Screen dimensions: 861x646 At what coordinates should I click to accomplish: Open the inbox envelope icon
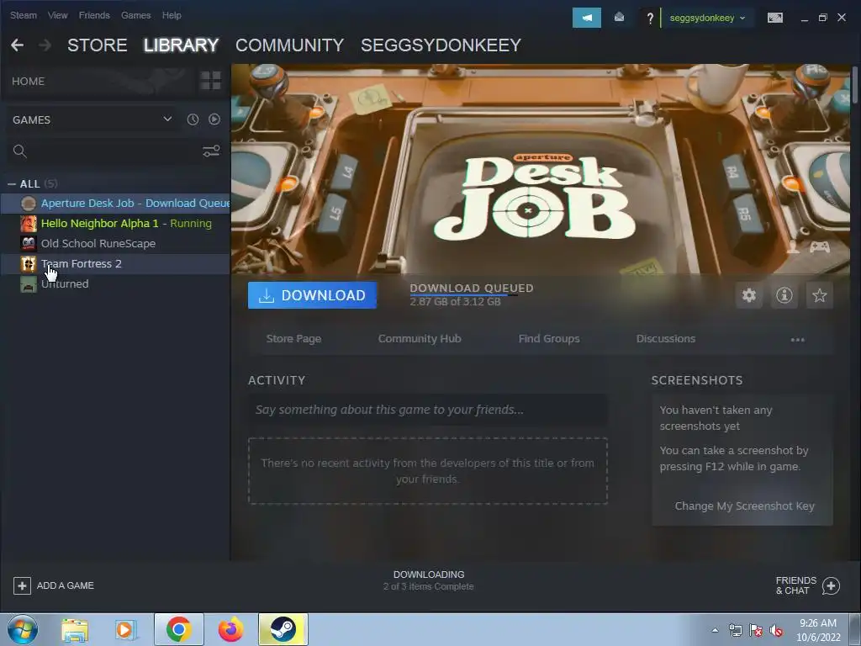619,18
